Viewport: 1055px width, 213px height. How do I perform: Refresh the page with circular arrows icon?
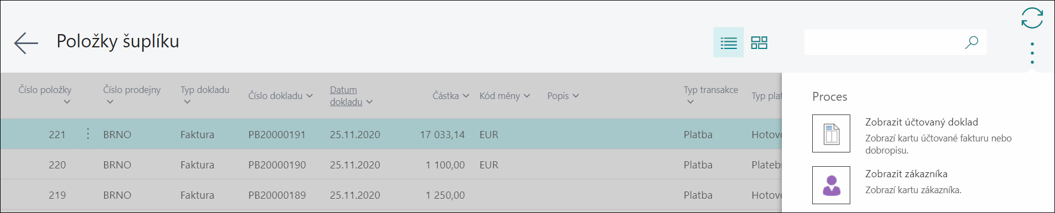(x=1032, y=18)
